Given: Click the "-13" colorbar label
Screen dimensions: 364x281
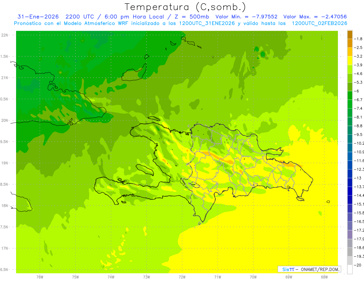Looking at the screenshot, I should [357, 178].
